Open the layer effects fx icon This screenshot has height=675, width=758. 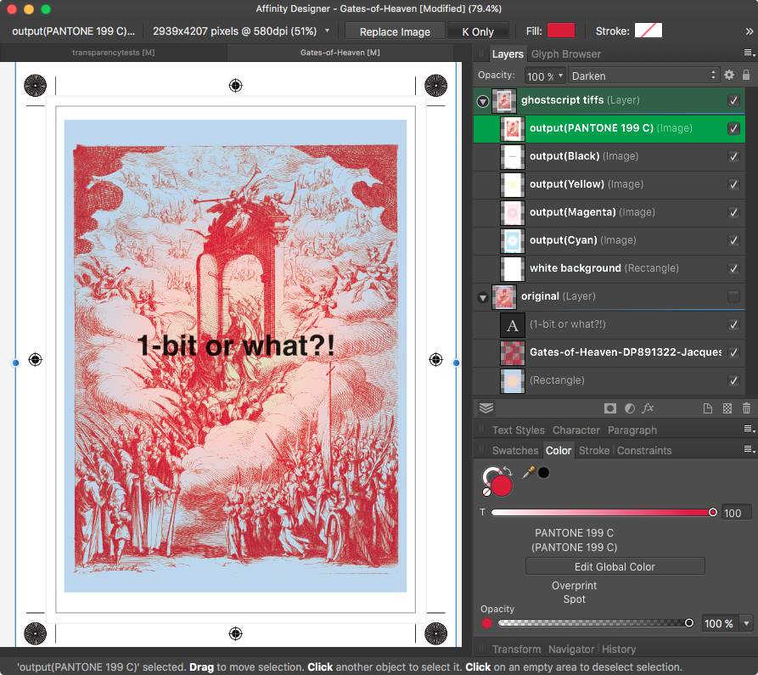[648, 408]
